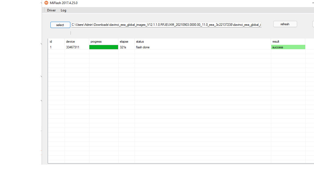Click the MiFlash 2017.4.25.0 window title

coord(64,3)
